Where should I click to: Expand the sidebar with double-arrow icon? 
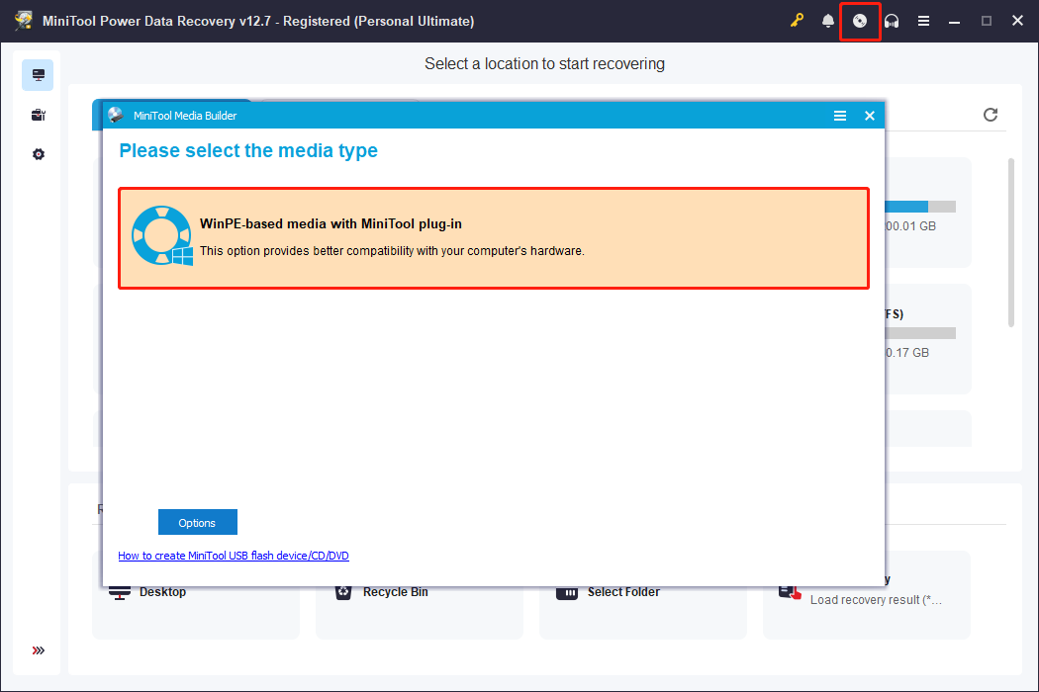(x=39, y=650)
